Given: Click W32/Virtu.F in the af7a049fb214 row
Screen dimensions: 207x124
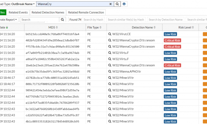Looking at the screenshot, I should pos(120,53).
